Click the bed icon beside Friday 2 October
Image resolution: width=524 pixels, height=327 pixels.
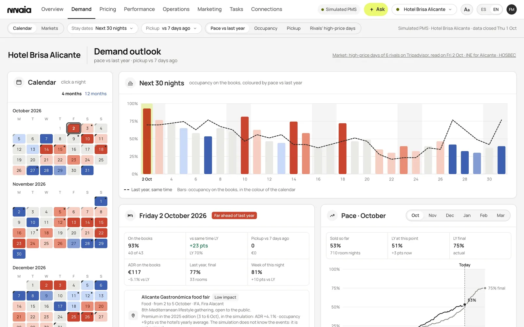[x=130, y=215]
